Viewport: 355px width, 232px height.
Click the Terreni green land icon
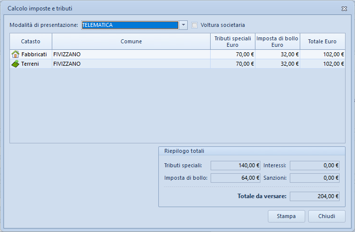pyautogui.click(x=15, y=64)
